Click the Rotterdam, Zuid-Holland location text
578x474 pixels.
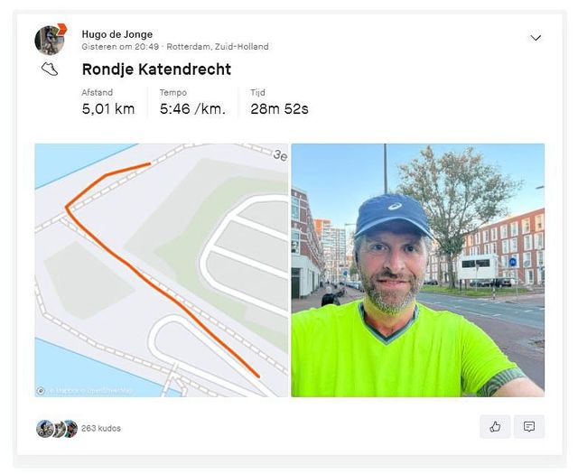click(x=218, y=47)
